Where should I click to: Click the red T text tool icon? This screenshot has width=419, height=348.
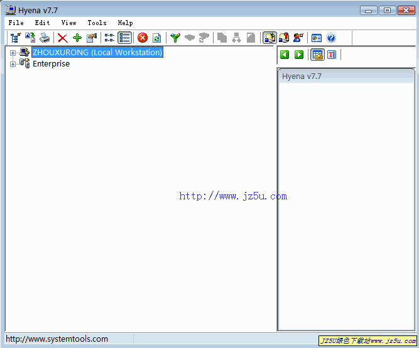[x=332, y=55]
